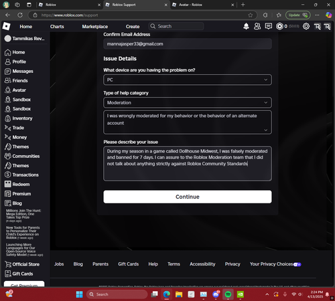Viewport: 335px width, 301px height.
Task: Open Trade in the sidebar
Action: 14,128
